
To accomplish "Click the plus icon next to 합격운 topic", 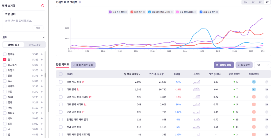I will pyautogui.click(x=42, y=54).
